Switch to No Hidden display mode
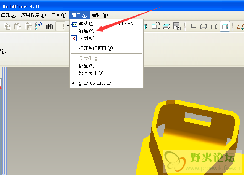Screen dimensions: 244x175 point(214,27)
